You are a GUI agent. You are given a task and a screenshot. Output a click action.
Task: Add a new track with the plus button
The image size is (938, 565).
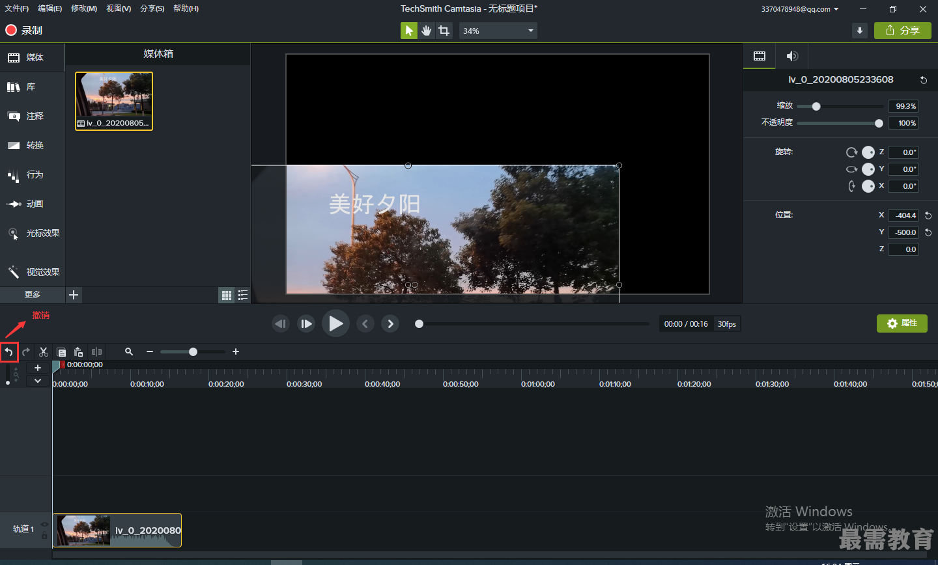click(x=38, y=368)
